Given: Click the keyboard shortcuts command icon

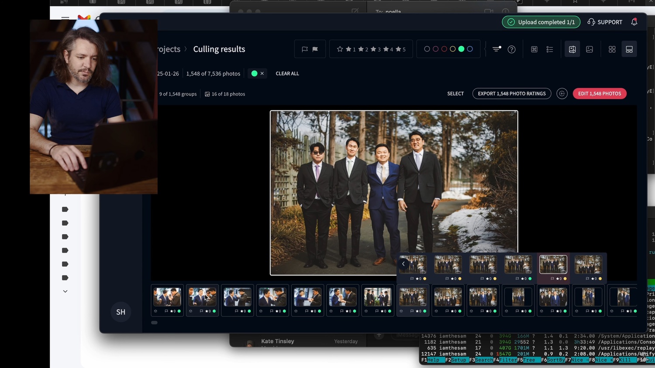Looking at the screenshot, I should [x=534, y=49].
